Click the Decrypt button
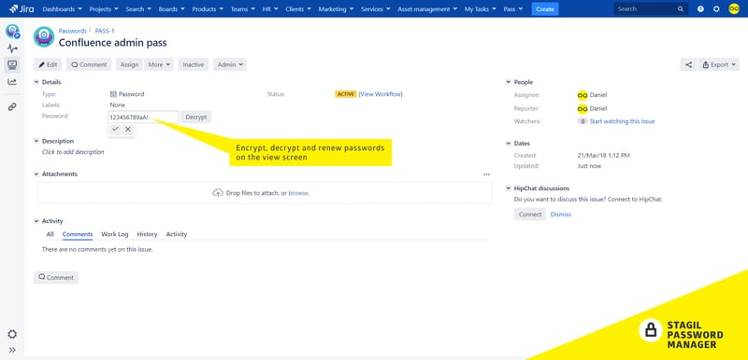 coord(196,117)
